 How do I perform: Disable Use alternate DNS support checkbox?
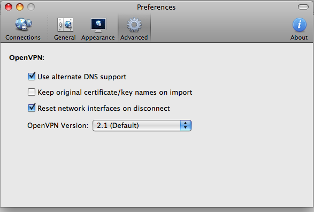(32, 77)
